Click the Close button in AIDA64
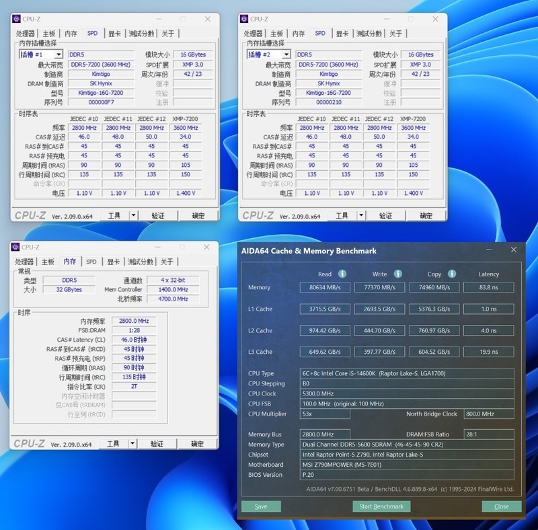This screenshot has height=530, width=538. 501,506
